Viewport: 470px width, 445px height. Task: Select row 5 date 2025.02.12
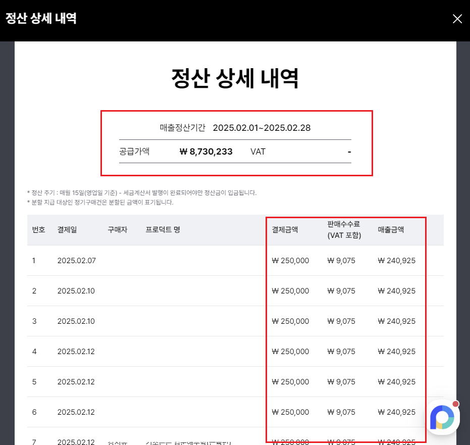coord(76,382)
